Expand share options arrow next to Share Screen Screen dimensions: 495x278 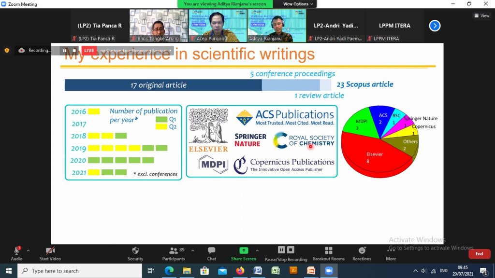coord(257,250)
